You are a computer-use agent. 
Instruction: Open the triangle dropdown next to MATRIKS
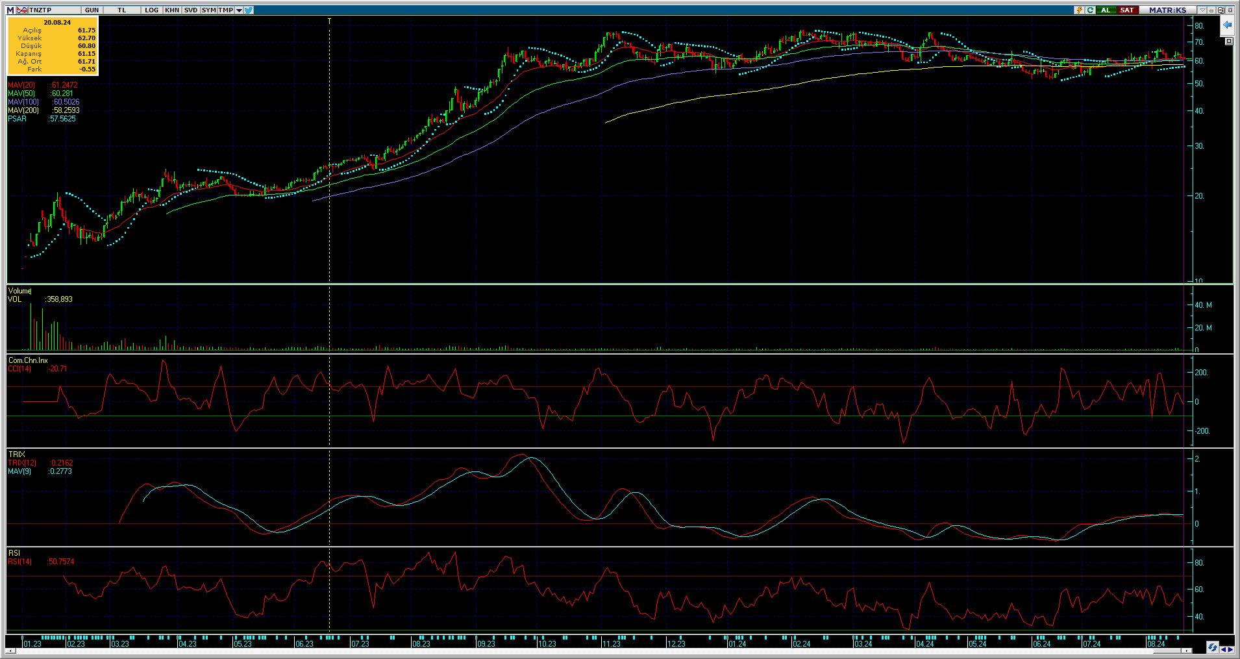(x=1202, y=10)
